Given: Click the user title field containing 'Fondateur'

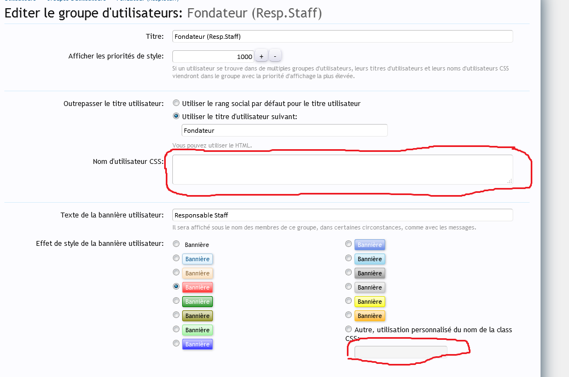Looking at the screenshot, I should 284,131.
